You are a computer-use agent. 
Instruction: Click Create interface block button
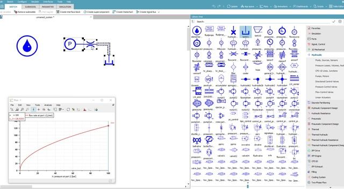tap(68, 12)
